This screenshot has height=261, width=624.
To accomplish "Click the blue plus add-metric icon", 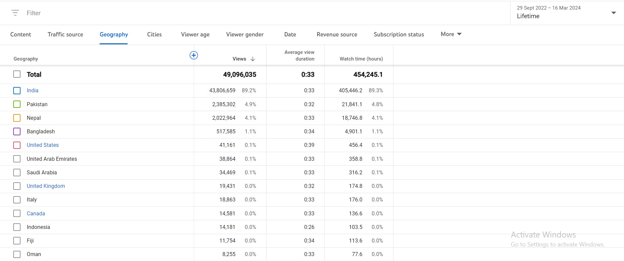I will pos(194,55).
